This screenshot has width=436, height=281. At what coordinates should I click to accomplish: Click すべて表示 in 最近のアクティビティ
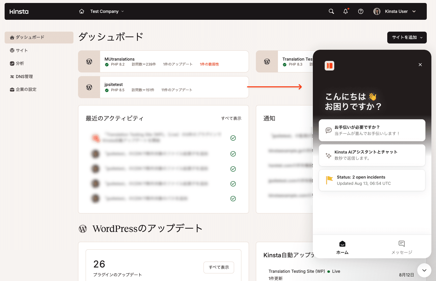(x=231, y=118)
